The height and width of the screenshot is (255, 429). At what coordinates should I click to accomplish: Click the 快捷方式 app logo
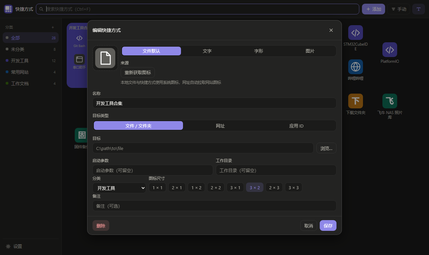coord(8,9)
